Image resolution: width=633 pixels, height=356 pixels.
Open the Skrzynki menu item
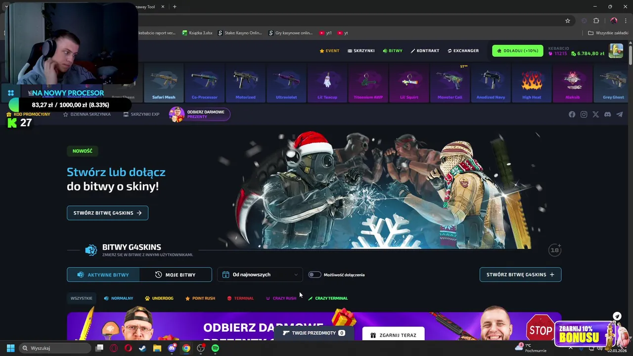[361, 50]
